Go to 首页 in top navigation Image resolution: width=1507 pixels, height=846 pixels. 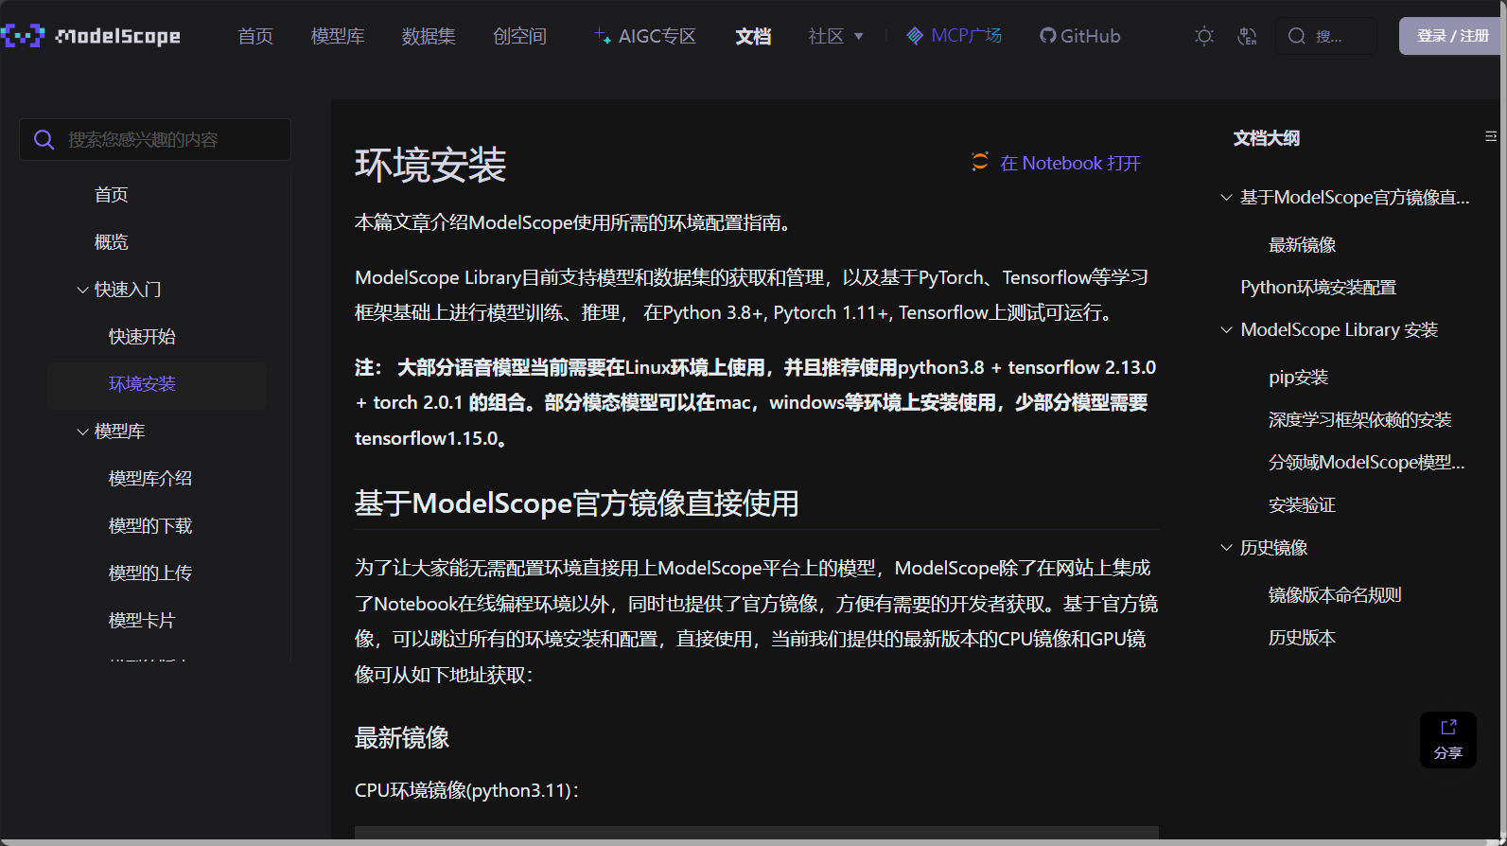click(x=255, y=36)
